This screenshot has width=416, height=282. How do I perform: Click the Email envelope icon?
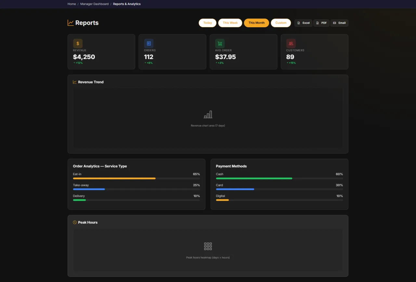click(334, 23)
